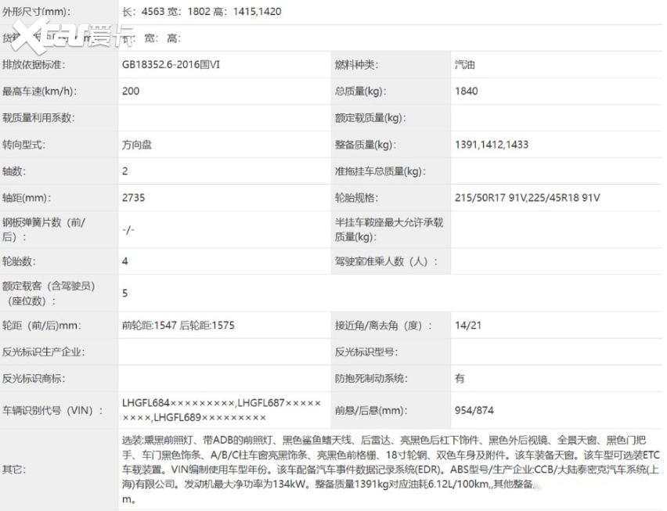The image size is (667, 511).
Task: Click the 前悬/后悬 value 954/874
Action: tap(474, 409)
